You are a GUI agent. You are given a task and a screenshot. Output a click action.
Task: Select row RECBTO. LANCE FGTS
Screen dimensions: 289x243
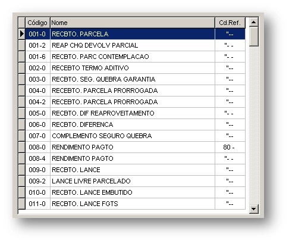[136, 204]
